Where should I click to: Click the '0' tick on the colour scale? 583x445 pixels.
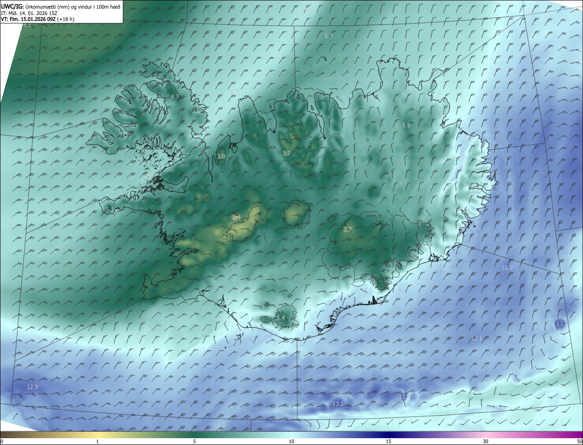(2, 441)
